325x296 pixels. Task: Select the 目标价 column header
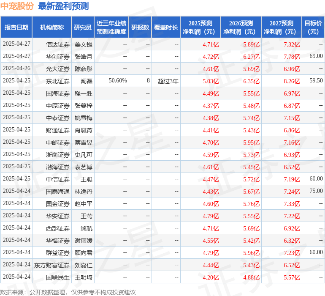[x=313, y=27]
